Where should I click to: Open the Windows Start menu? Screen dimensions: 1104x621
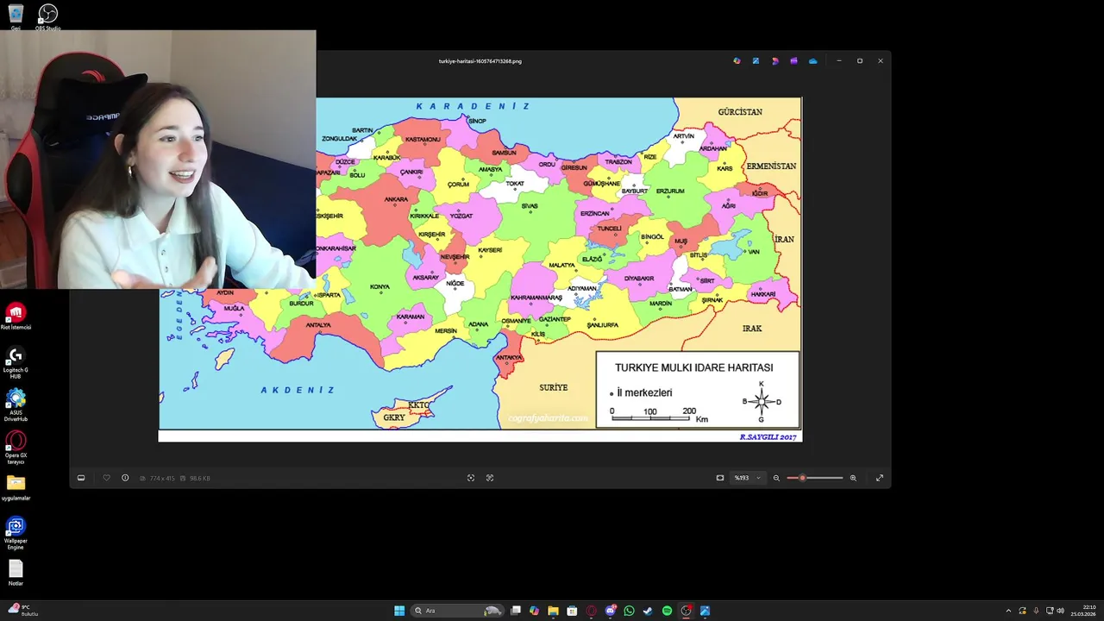399,611
